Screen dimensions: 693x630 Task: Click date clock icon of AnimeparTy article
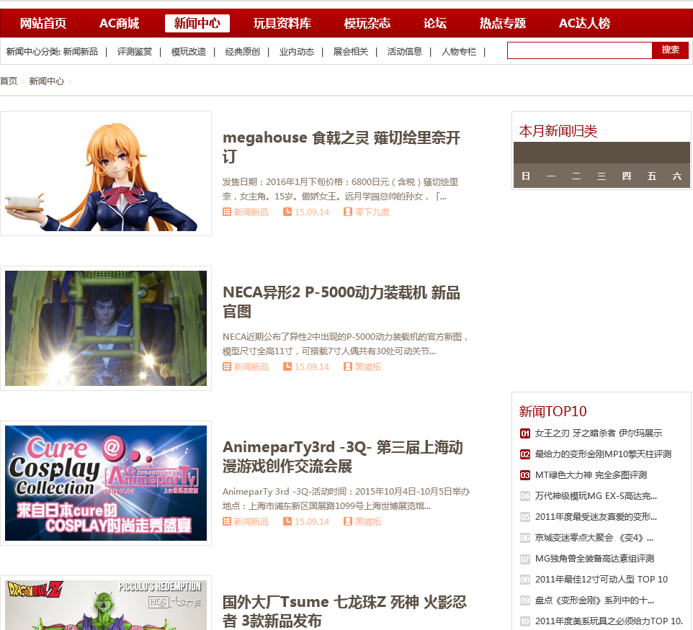coord(287,521)
